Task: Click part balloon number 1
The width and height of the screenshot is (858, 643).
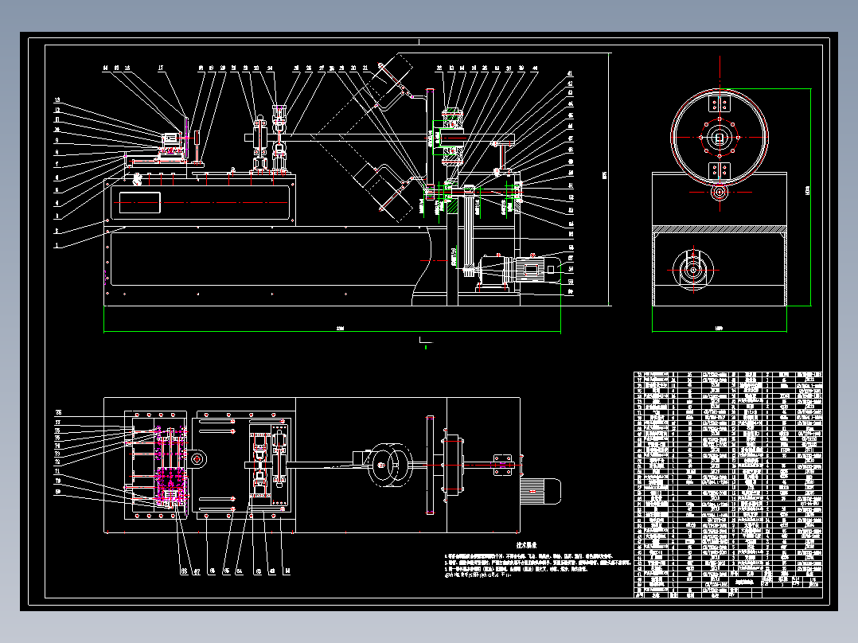Action: click(57, 246)
